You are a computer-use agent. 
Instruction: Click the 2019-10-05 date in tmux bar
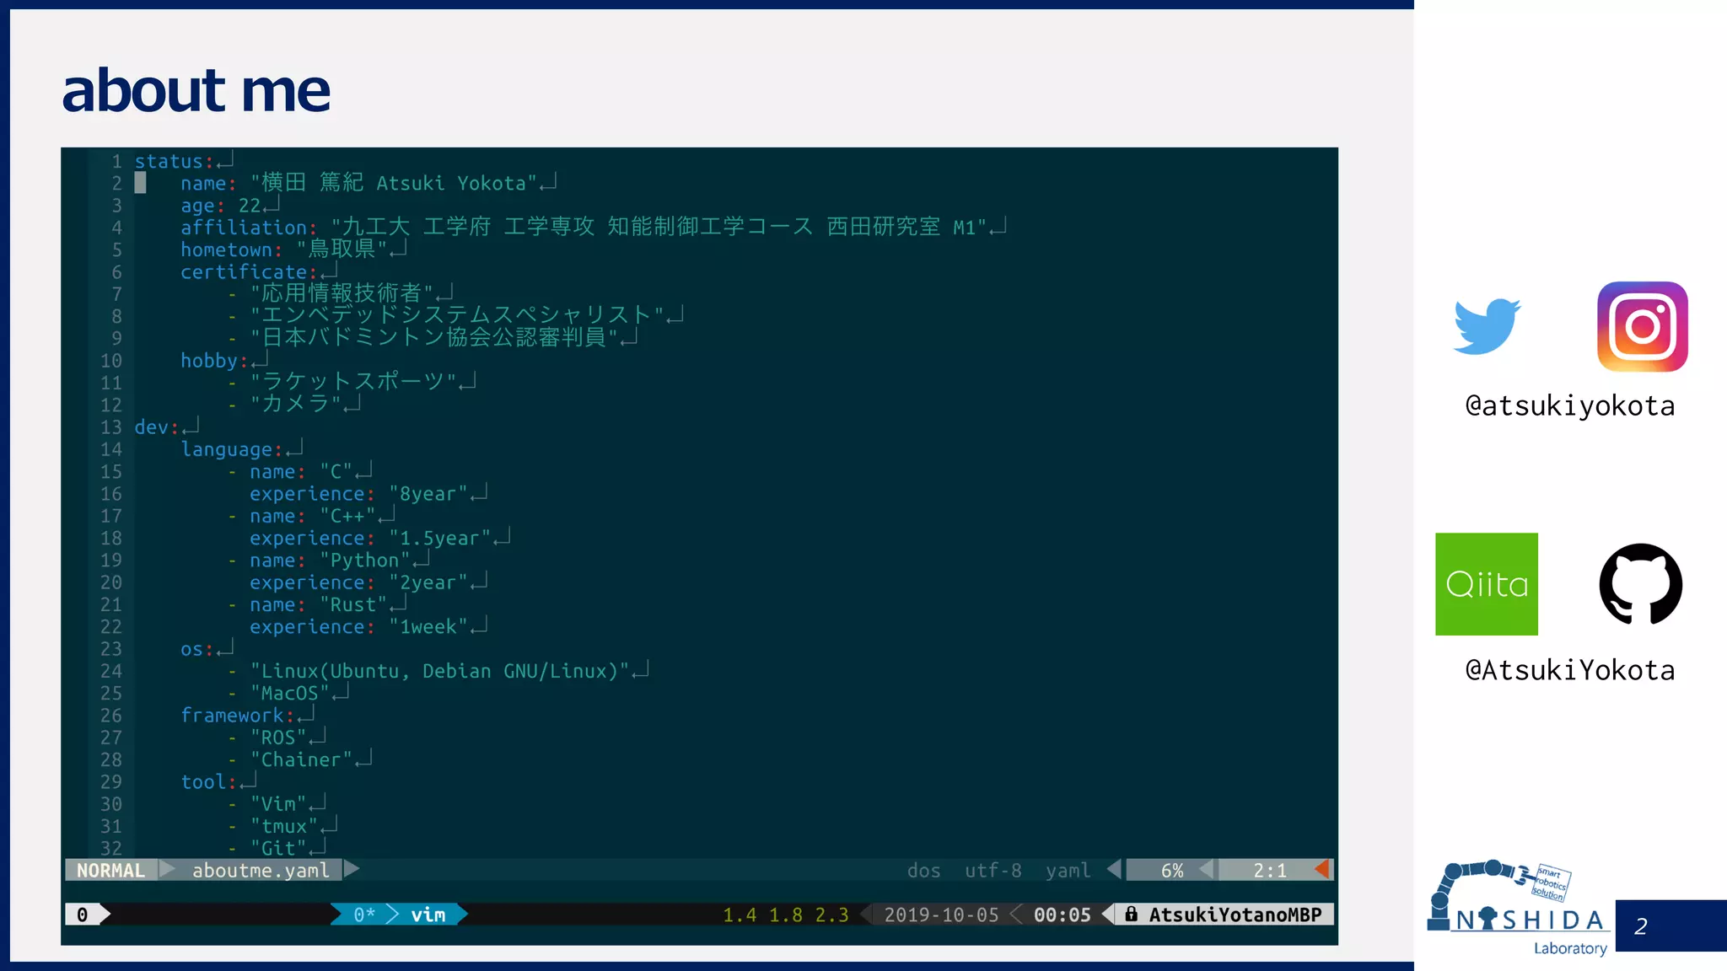point(941,915)
